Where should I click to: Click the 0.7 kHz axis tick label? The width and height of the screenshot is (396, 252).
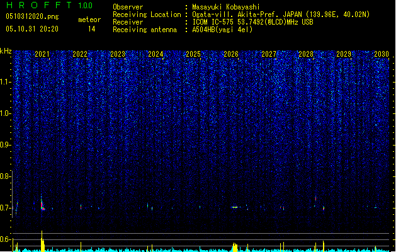tap(5, 208)
